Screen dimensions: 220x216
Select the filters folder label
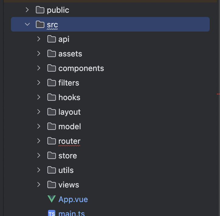pos(69,83)
